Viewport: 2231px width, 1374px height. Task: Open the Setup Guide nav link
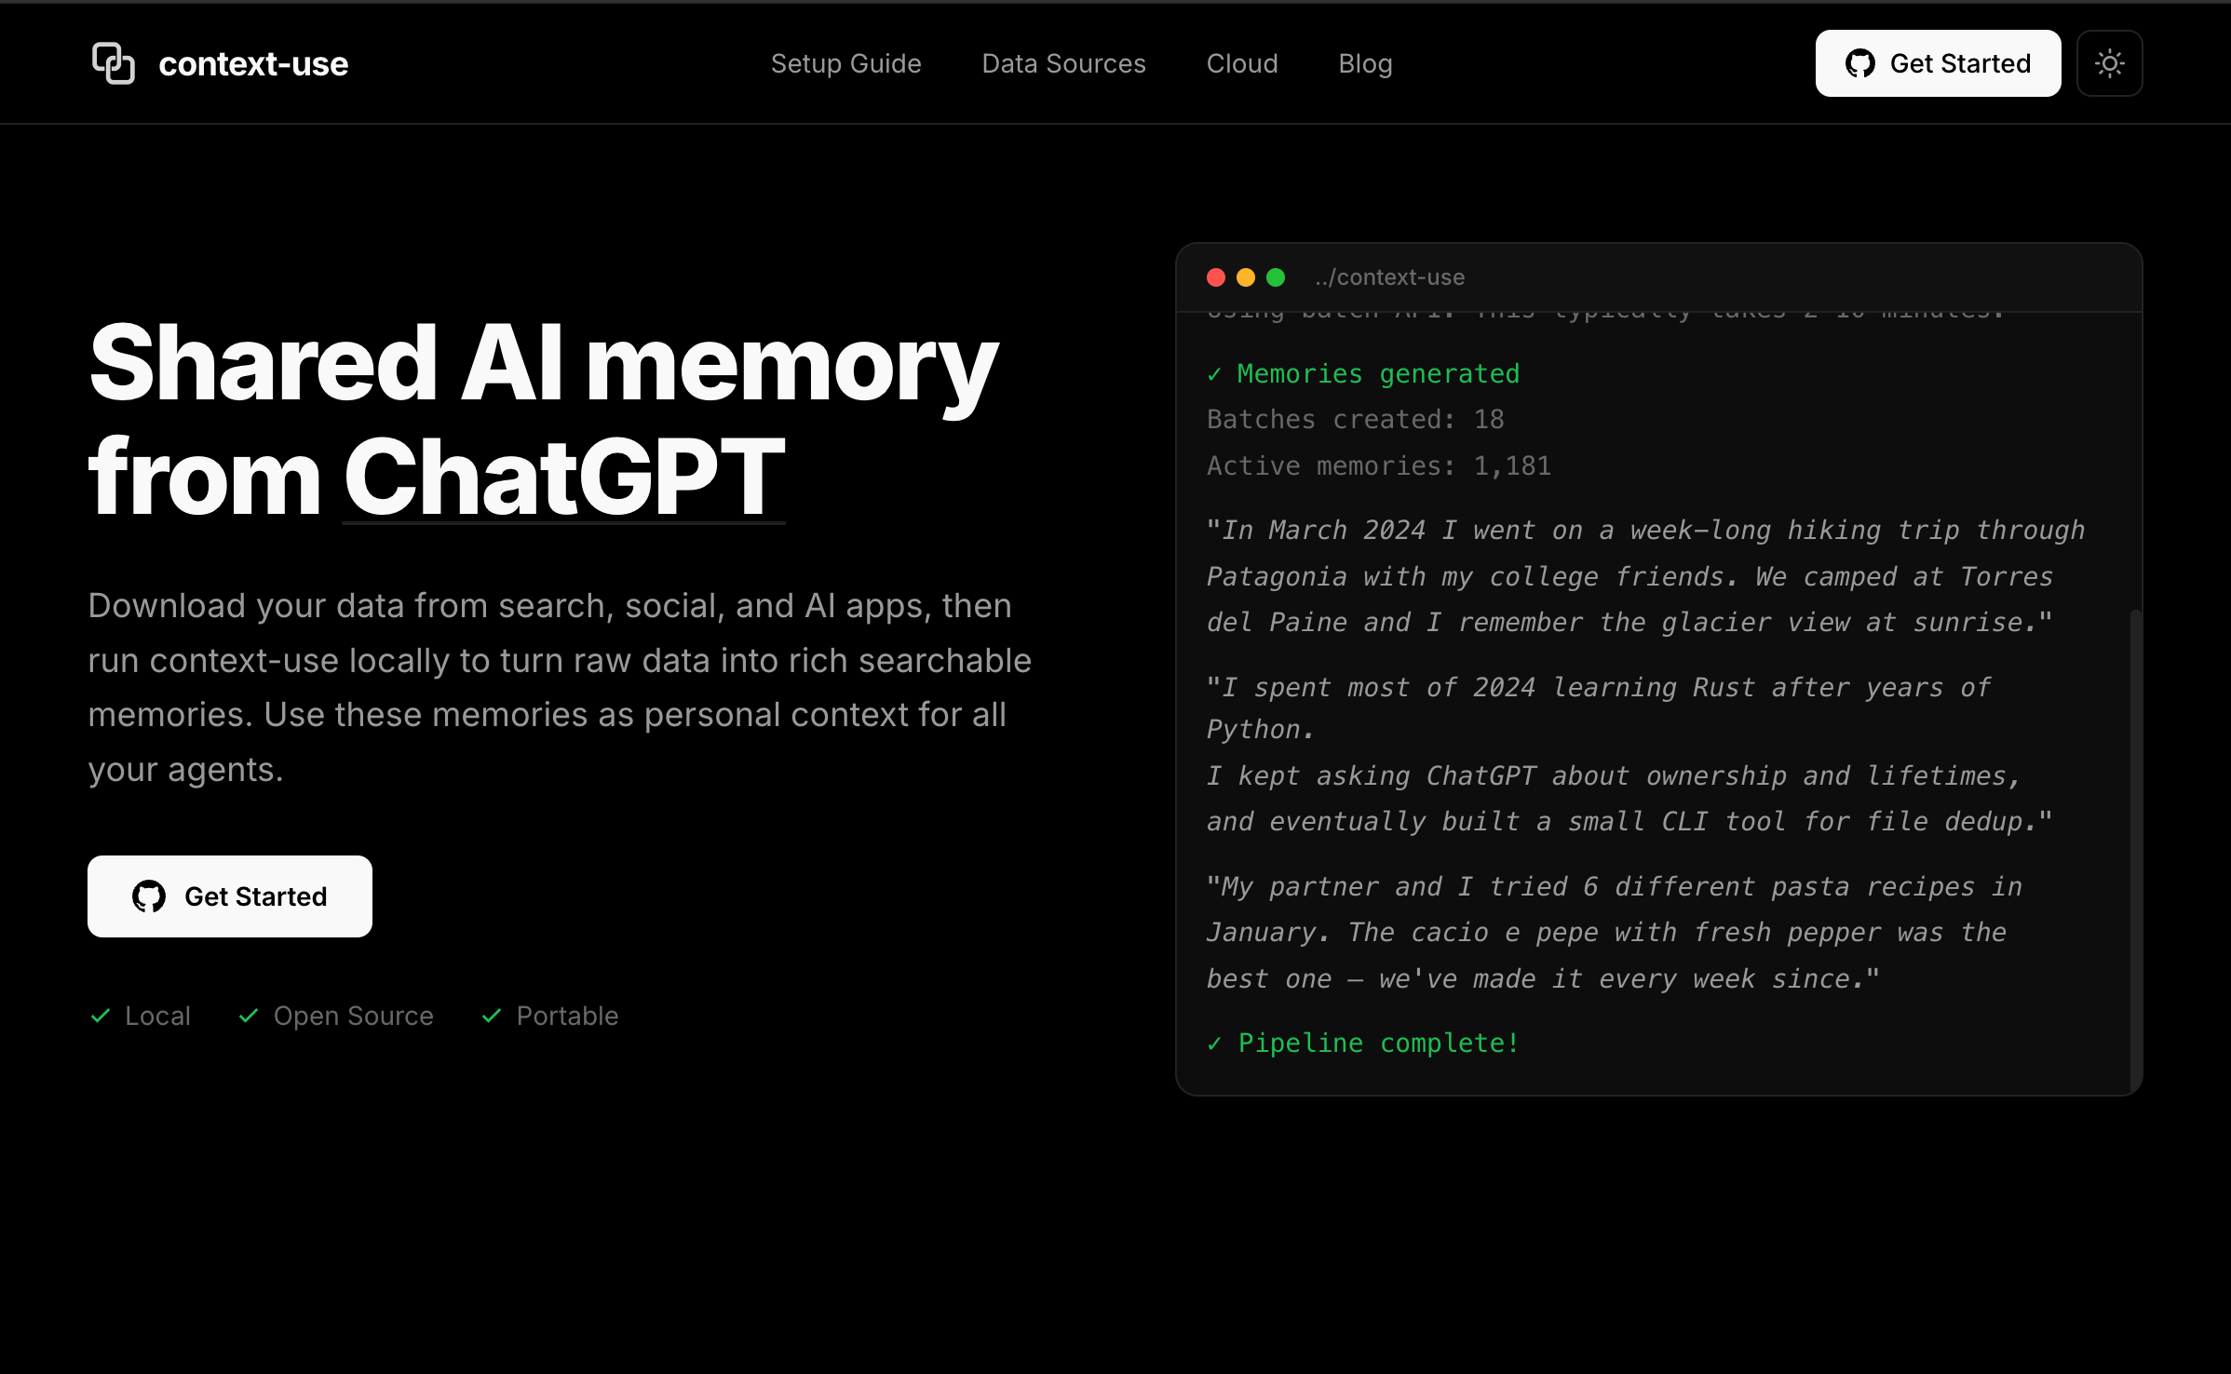(x=845, y=63)
